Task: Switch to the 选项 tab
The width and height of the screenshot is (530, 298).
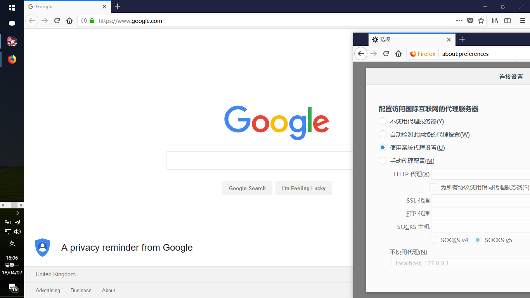Action: coord(412,39)
